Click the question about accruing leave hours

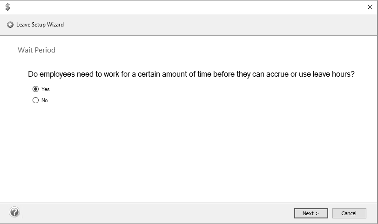pyautogui.click(x=191, y=74)
